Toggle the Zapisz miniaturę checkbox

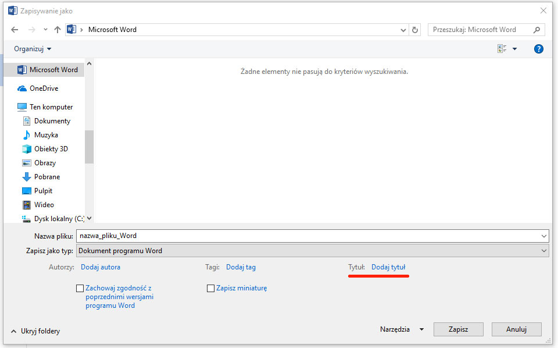(x=211, y=288)
